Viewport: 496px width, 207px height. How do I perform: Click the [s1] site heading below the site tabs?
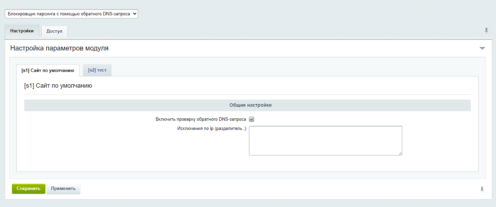58,86
